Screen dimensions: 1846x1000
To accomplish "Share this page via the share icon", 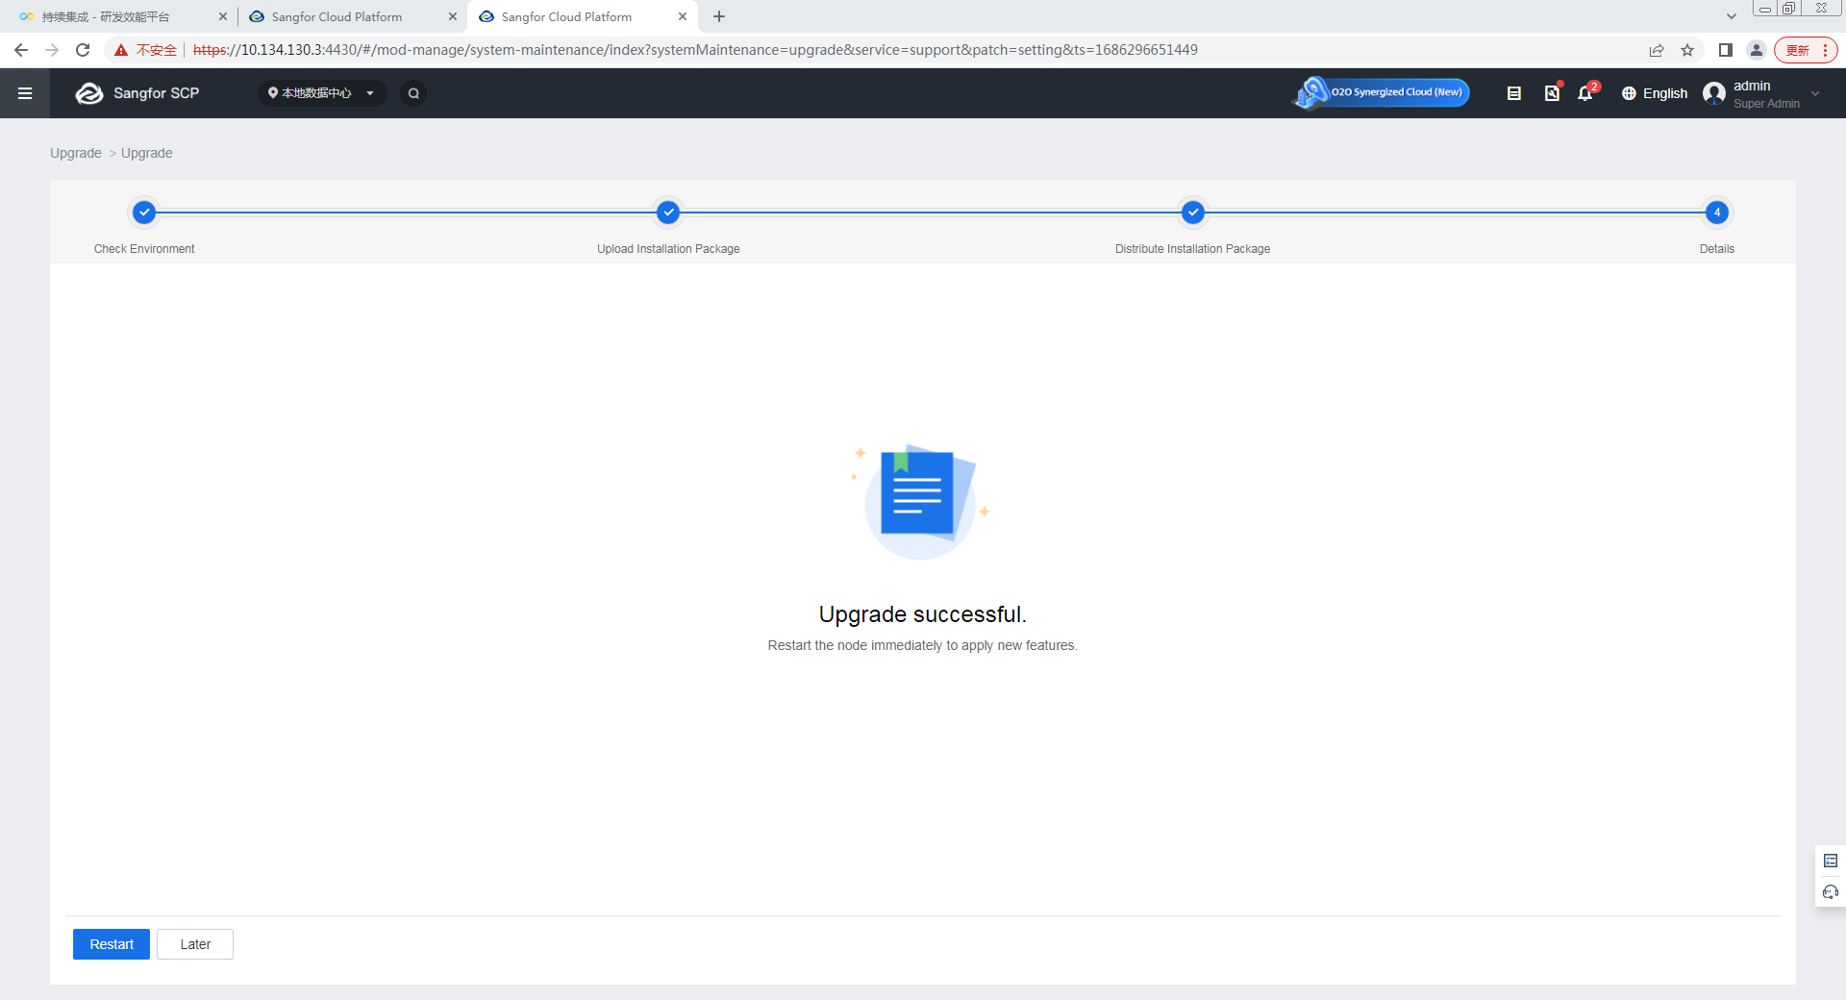I will (1657, 50).
